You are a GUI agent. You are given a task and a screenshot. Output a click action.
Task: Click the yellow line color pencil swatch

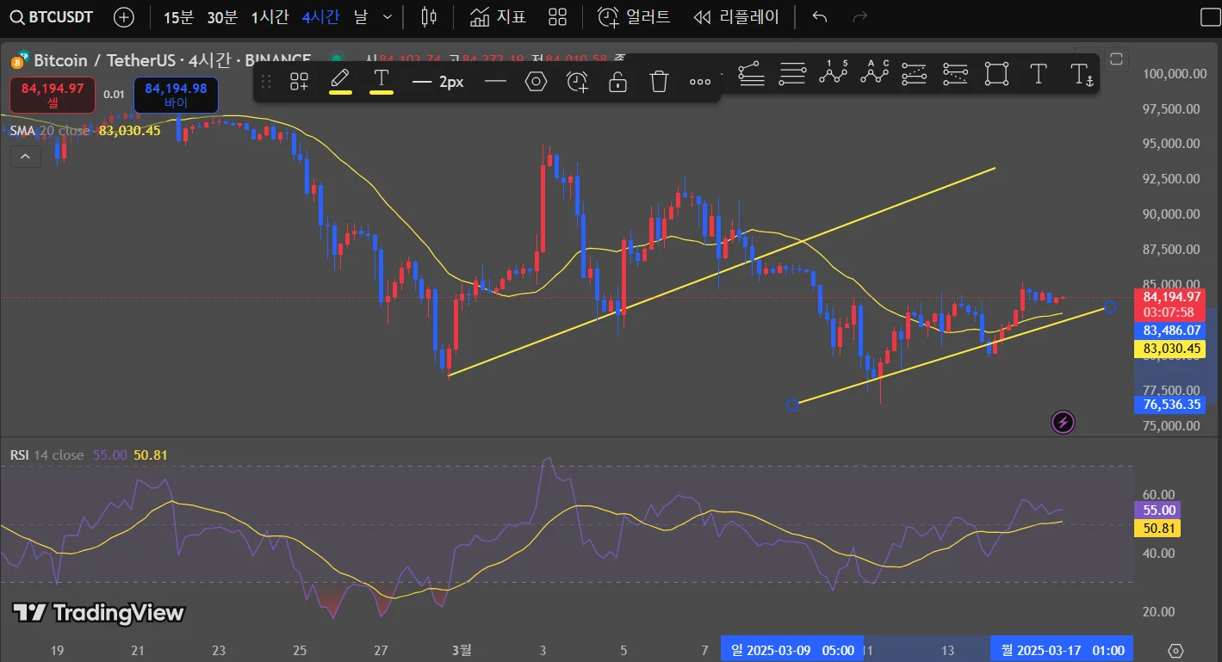[340, 82]
